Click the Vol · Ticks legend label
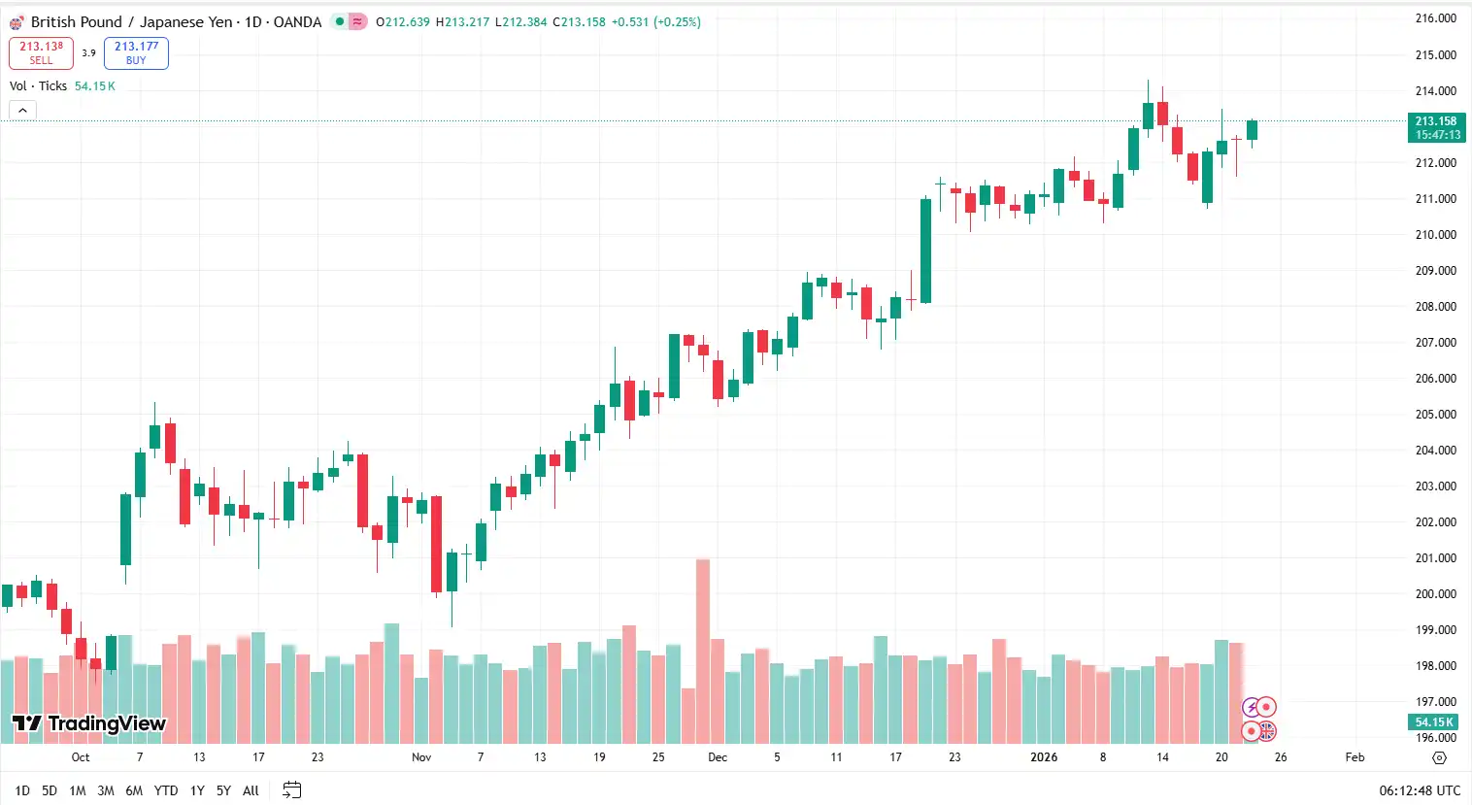This screenshot has width=1472, height=805. pos(37,85)
